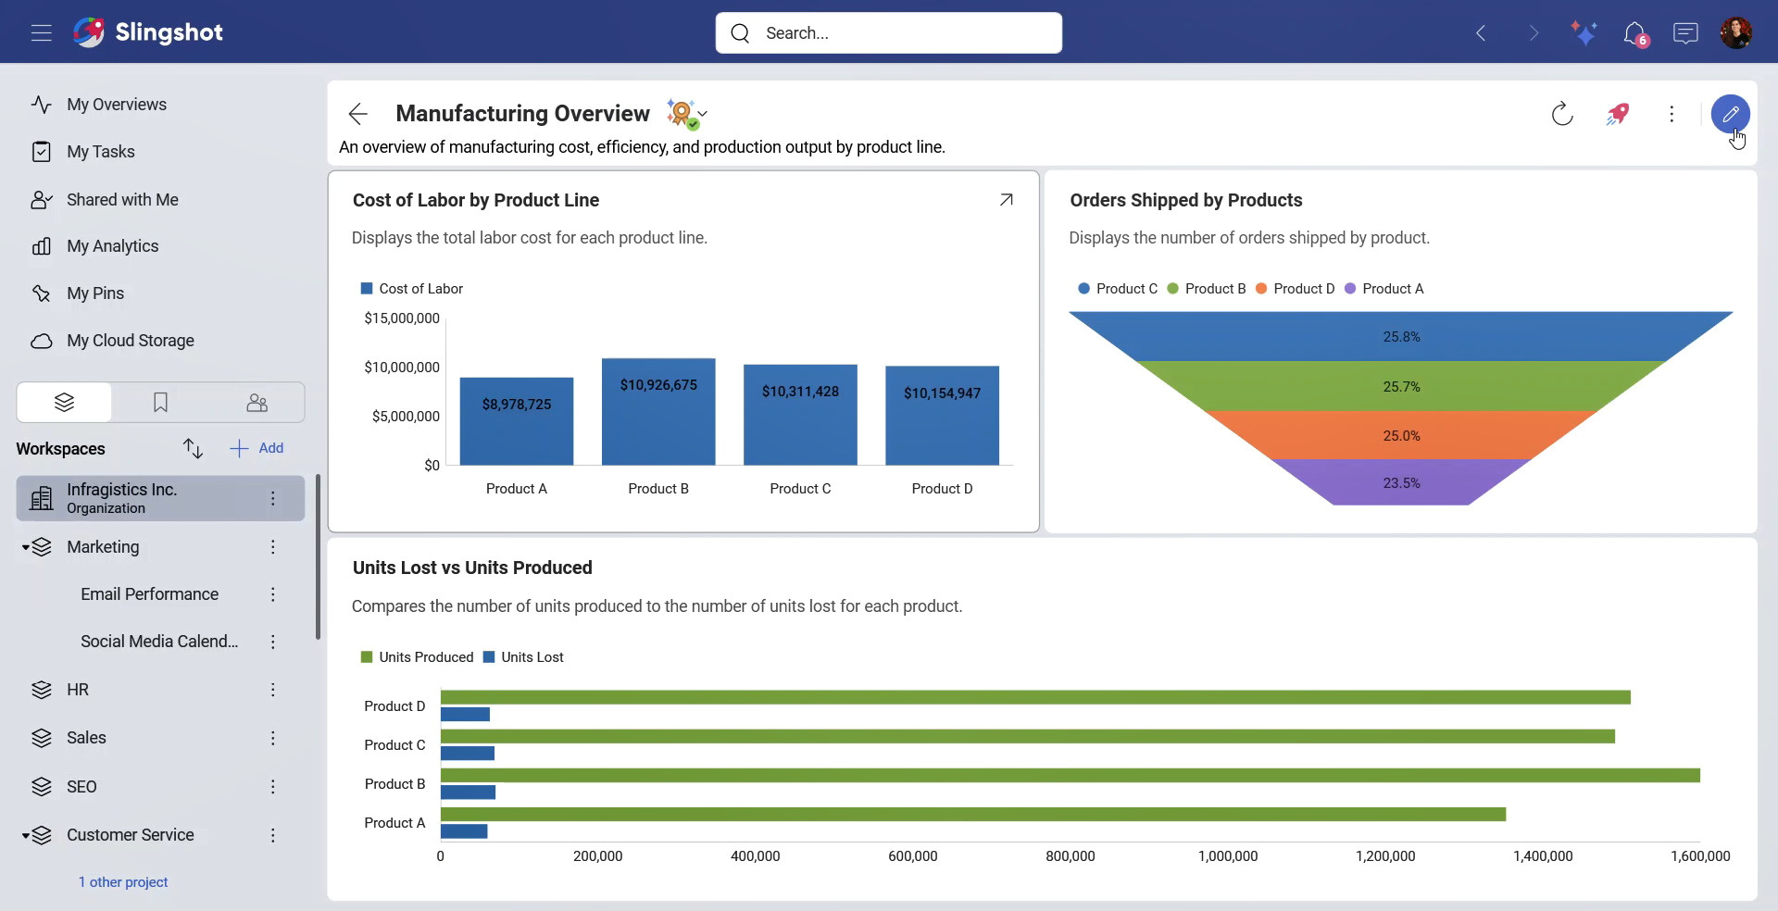Open the certified badge dropdown next to title

click(687, 114)
